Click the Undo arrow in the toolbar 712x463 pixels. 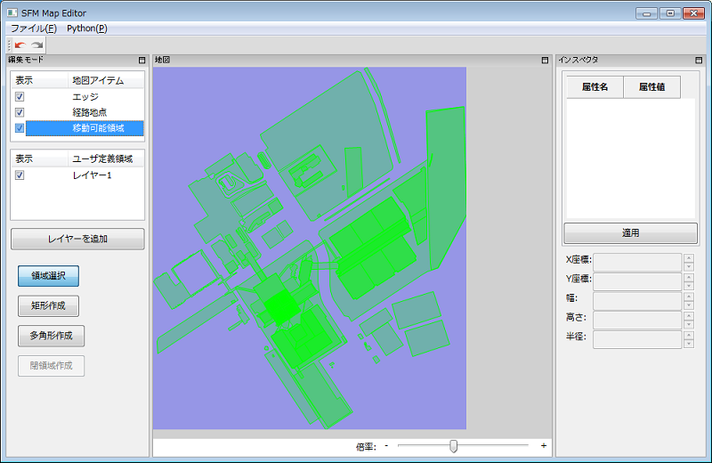[x=20, y=45]
